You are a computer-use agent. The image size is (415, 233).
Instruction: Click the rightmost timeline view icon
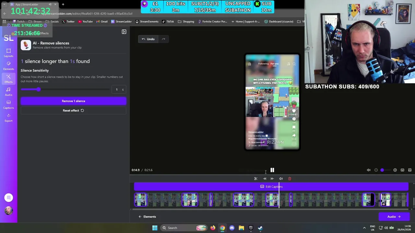click(410, 170)
